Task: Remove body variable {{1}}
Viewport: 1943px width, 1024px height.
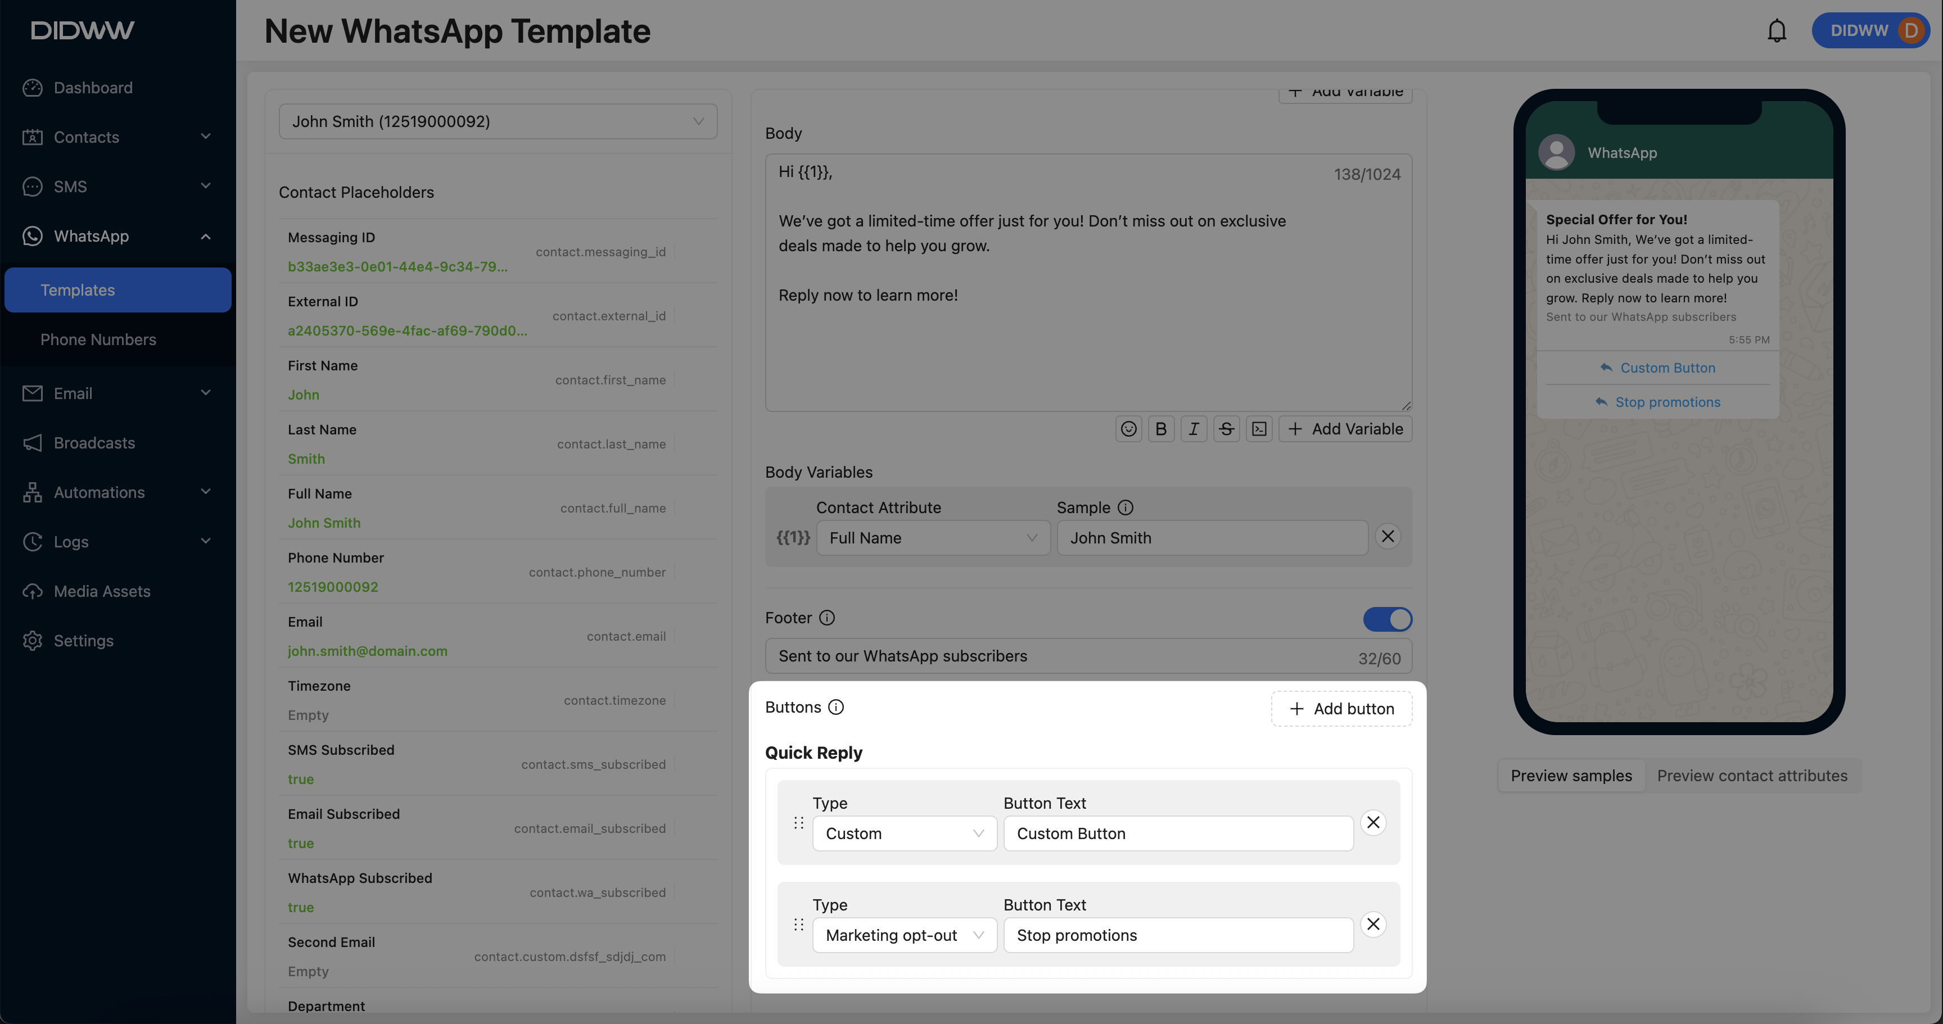Action: [1387, 536]
